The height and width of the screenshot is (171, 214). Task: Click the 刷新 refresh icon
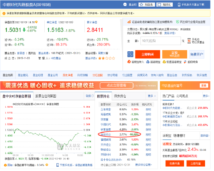point(93,96)
